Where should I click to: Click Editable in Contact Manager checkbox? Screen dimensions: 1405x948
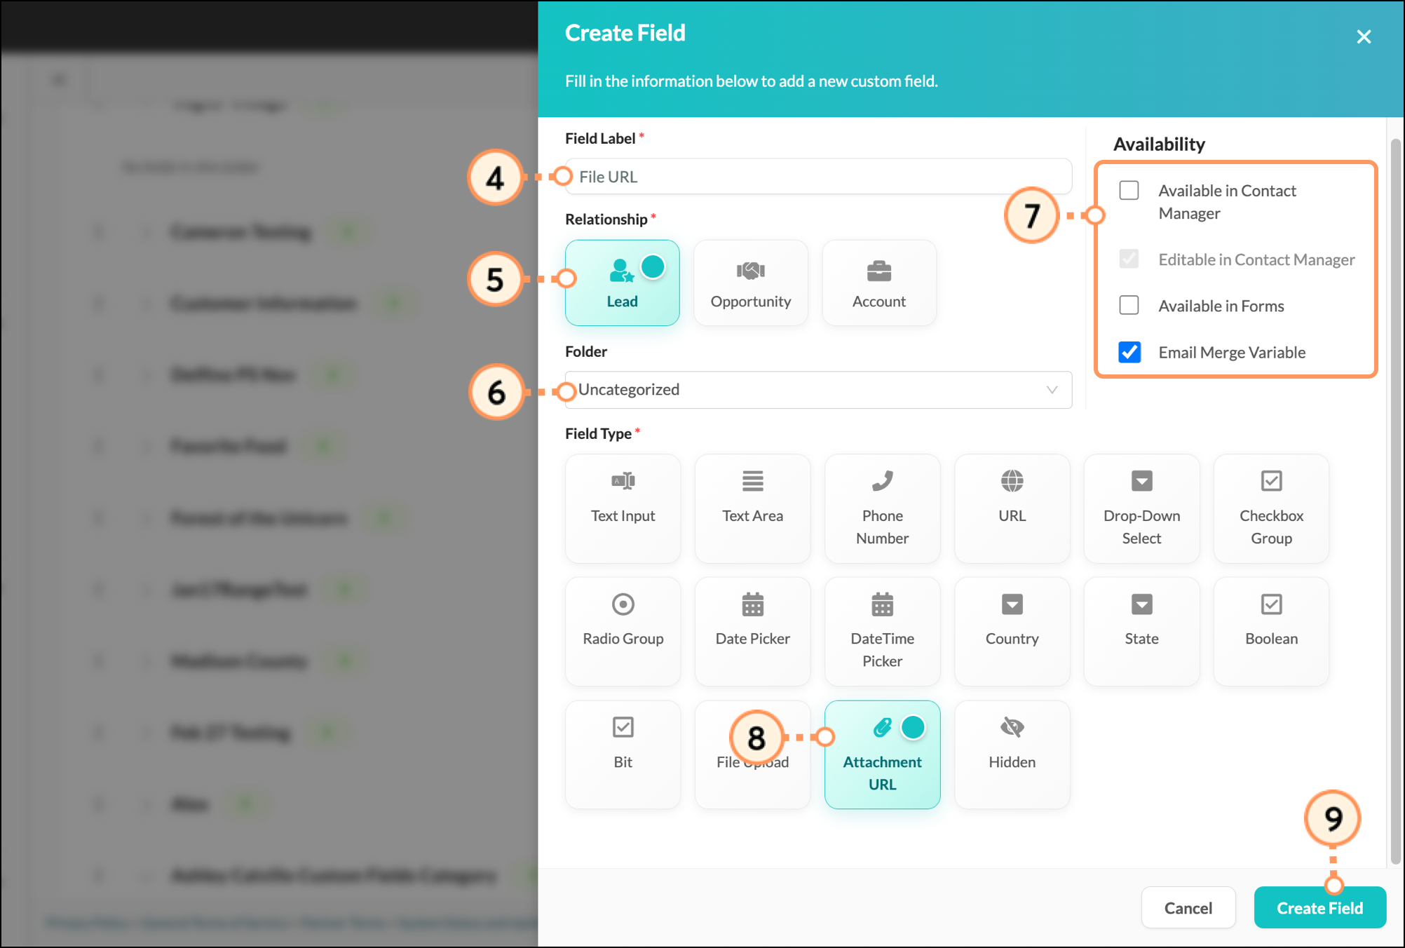click(1129, 259)
